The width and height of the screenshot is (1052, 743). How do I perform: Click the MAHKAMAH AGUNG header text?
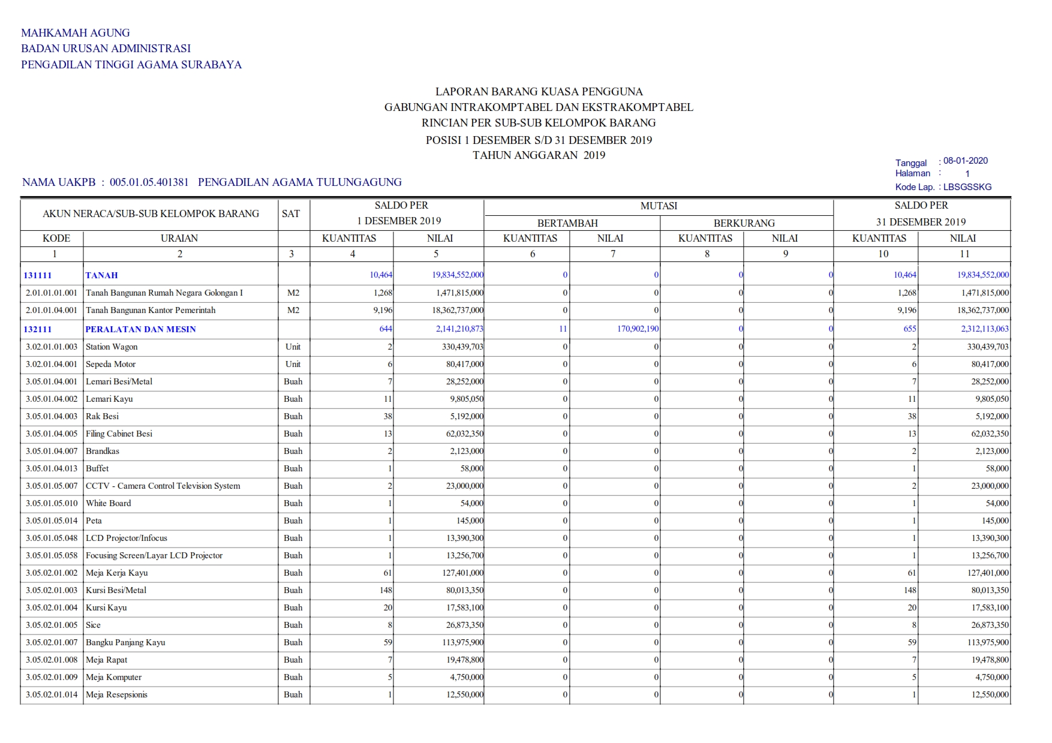point(75,33)
